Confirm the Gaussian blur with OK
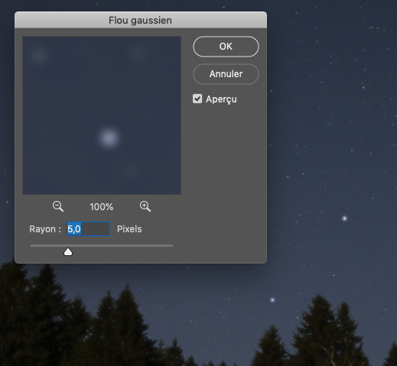Image resolution: width=397 pixels, height=366 pixels. [x=226, y=47]
